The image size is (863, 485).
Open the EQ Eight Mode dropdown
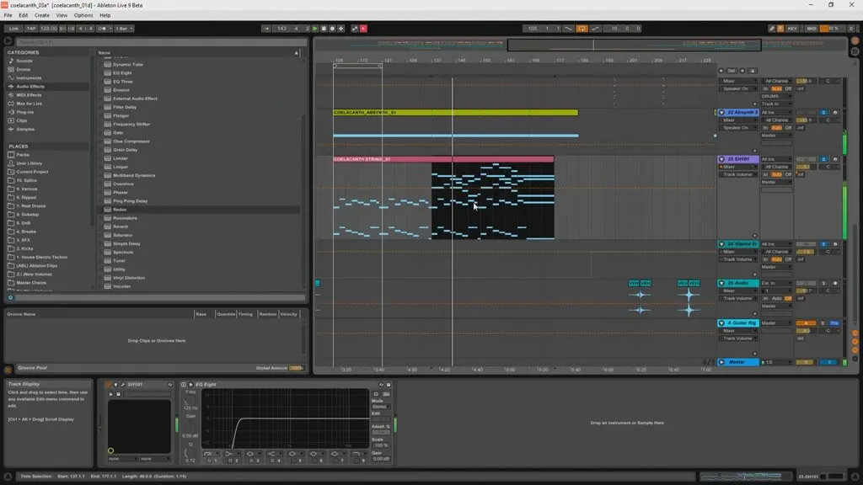pyautogui.click(x=380, y=406)
